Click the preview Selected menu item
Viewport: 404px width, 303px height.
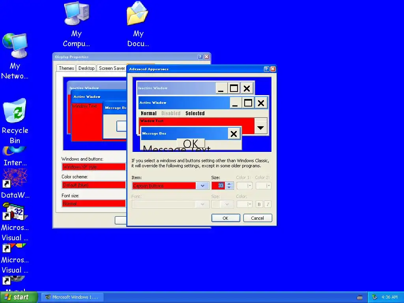pyautogui.click(x=195, y=113)
